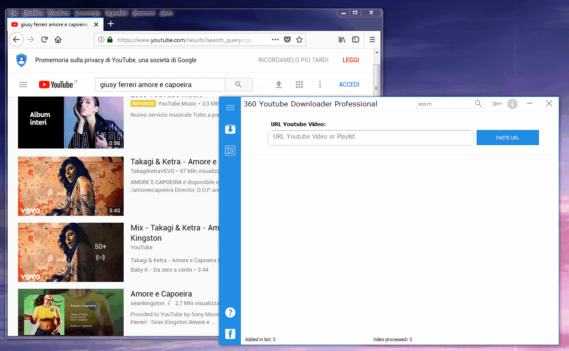Save page to Pocket icon
569x351 pixels.
287,39
